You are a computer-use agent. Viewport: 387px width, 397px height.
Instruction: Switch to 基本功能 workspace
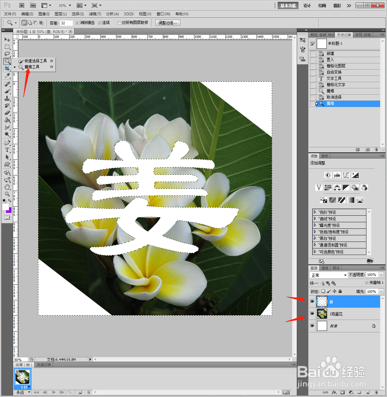[288, 6]
